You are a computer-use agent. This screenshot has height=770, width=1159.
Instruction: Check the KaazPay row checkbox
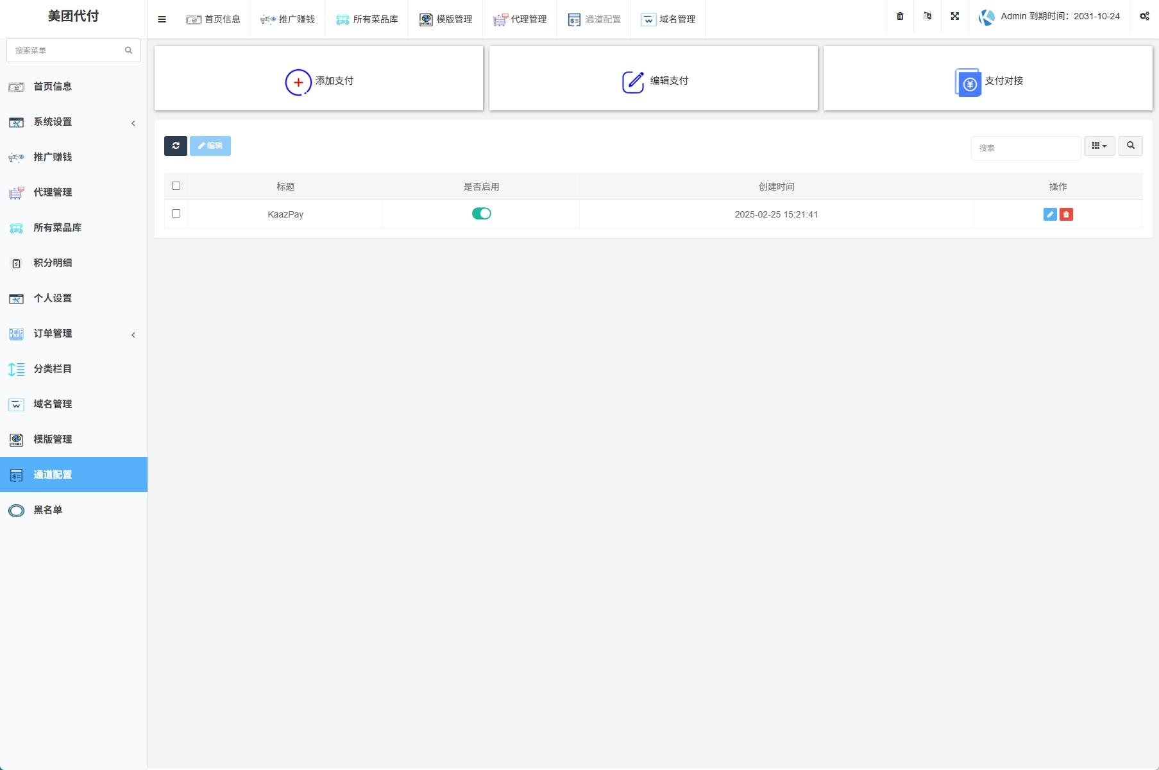point(176,214)
